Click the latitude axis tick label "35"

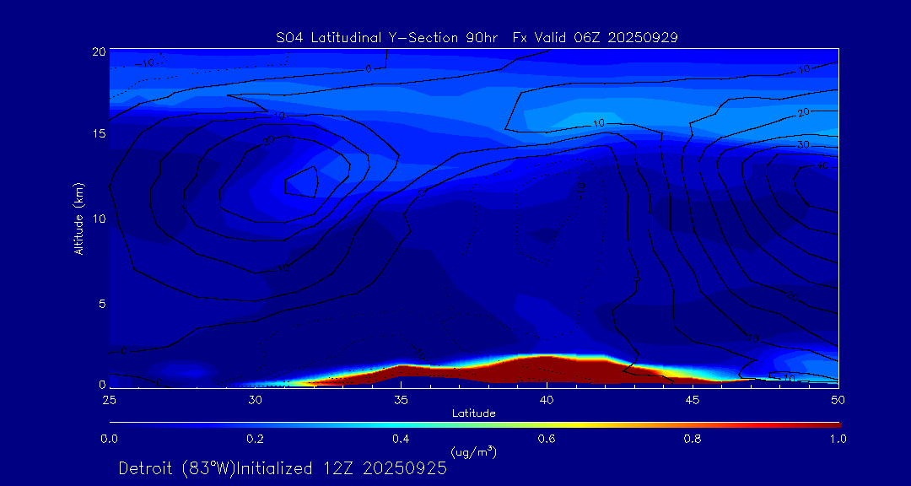point(401,401)
